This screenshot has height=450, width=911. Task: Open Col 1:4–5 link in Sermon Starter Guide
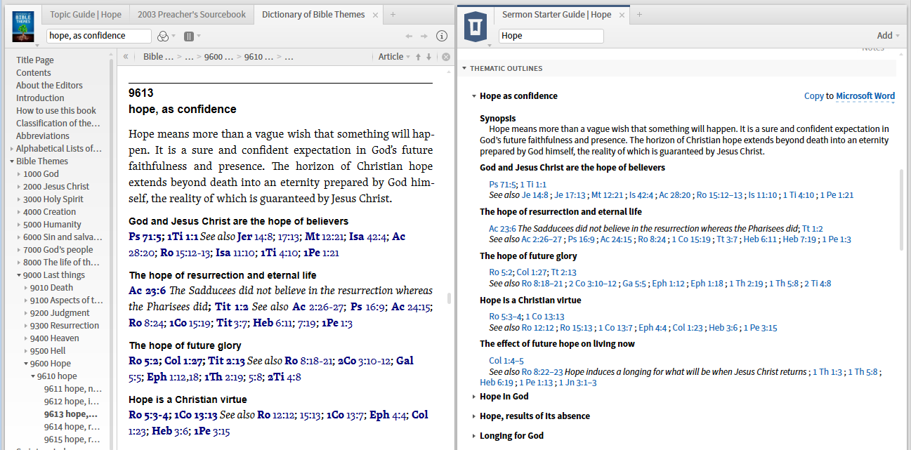point(506,362)
